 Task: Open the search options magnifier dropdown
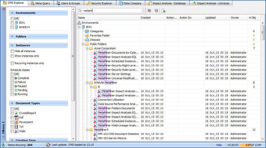coord(80,11)
